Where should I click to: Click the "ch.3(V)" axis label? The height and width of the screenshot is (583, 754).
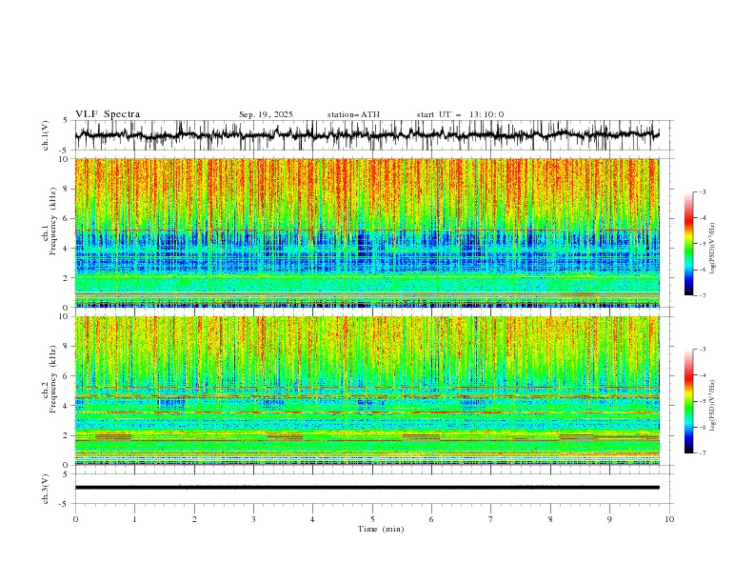(46, 489)
